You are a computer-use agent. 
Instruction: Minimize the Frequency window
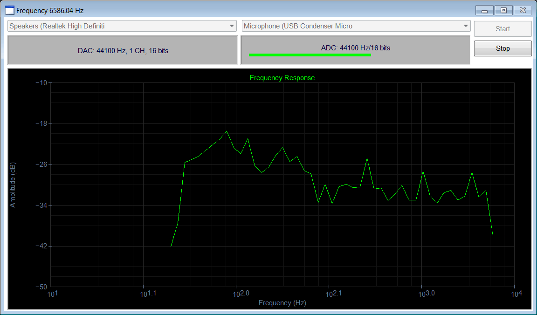(x=485, y=11)
